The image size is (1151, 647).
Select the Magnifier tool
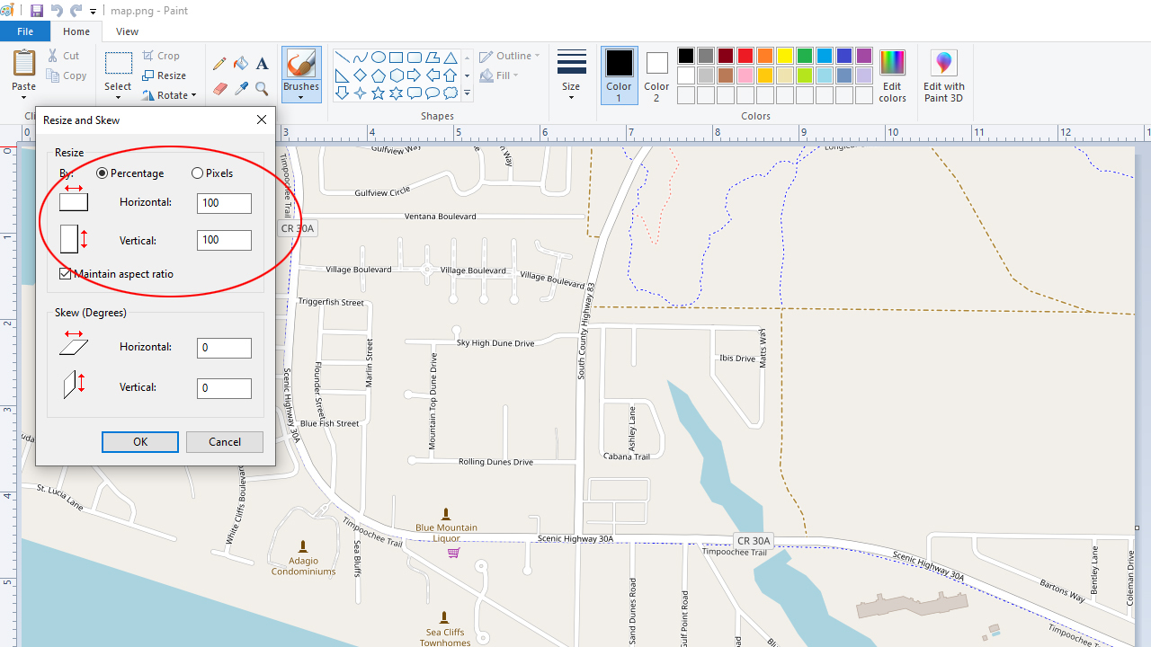click(262, 88)
